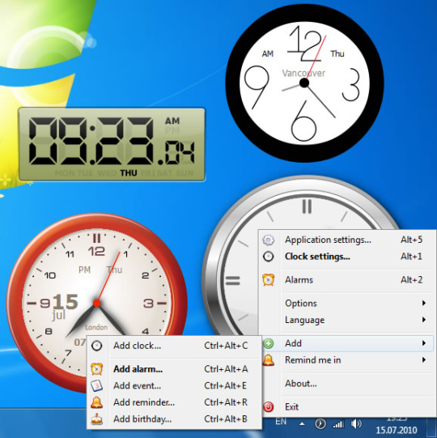437x438 pixels.
Task: Click the Alt+5 shortcut text
Action: tap(412, 240)
